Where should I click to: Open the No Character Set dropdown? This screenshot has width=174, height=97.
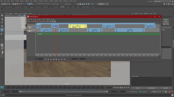(x=133, y=92)
